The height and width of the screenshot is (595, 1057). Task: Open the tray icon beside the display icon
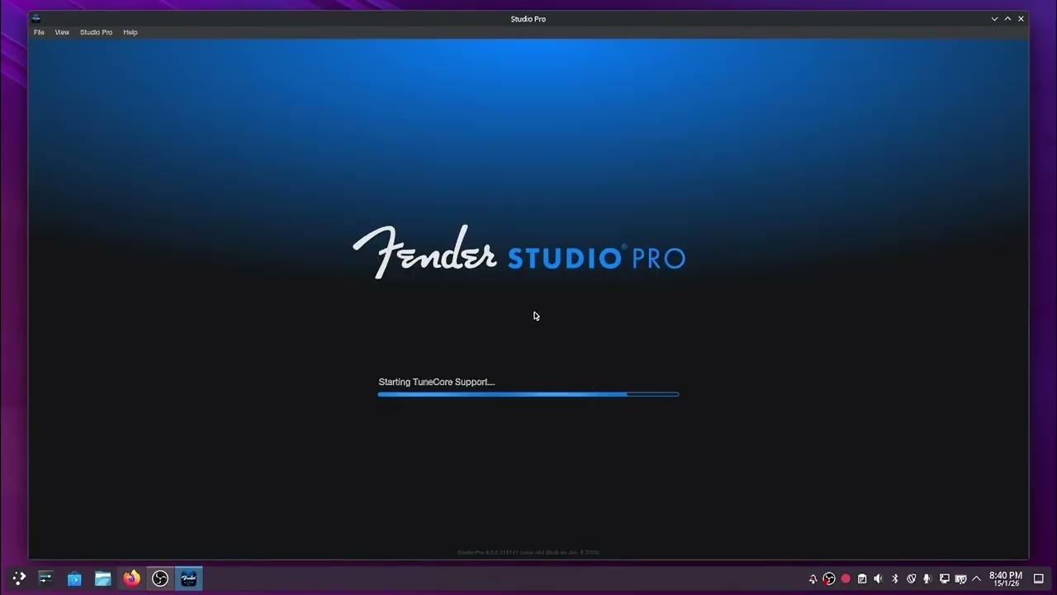pos(960,578)
